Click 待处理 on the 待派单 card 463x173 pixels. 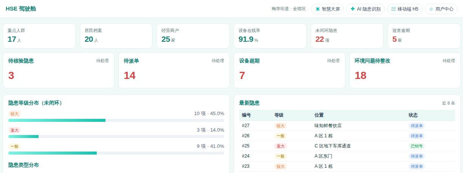[x=218, y=61]
